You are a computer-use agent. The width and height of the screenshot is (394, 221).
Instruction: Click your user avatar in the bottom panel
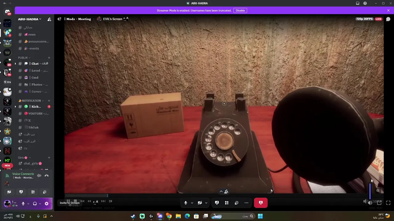(7, 204)
